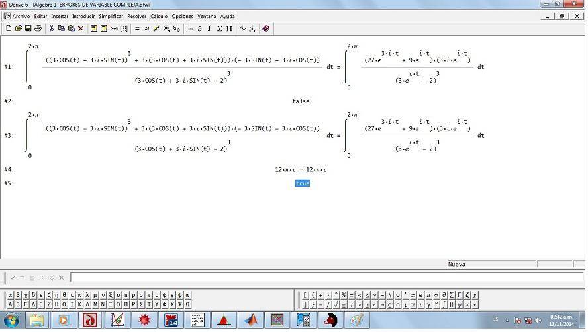The width and height of the screenshot is (588, 332).
Task: Click the Integral calculus toolbar icon
Action: [209, 28]
